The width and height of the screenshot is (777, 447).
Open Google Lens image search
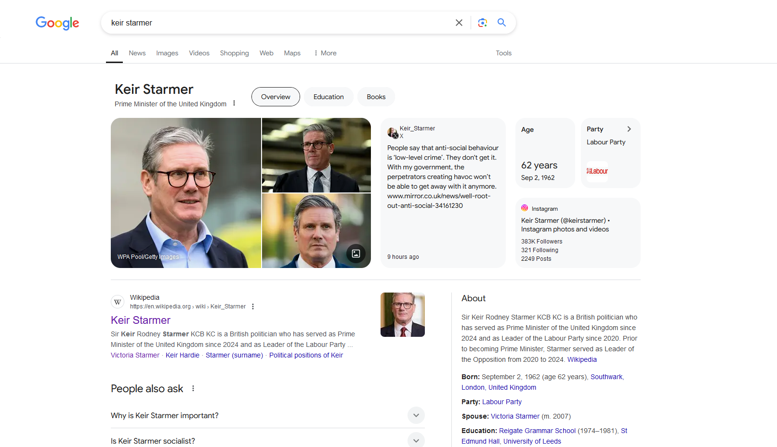coord(482,23)
